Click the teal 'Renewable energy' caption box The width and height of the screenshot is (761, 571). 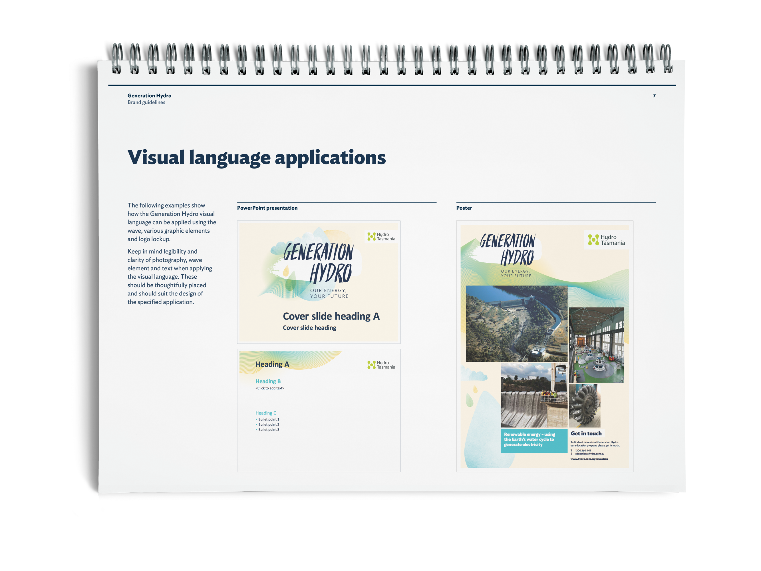pyautogui.click(x=534, y=441)
